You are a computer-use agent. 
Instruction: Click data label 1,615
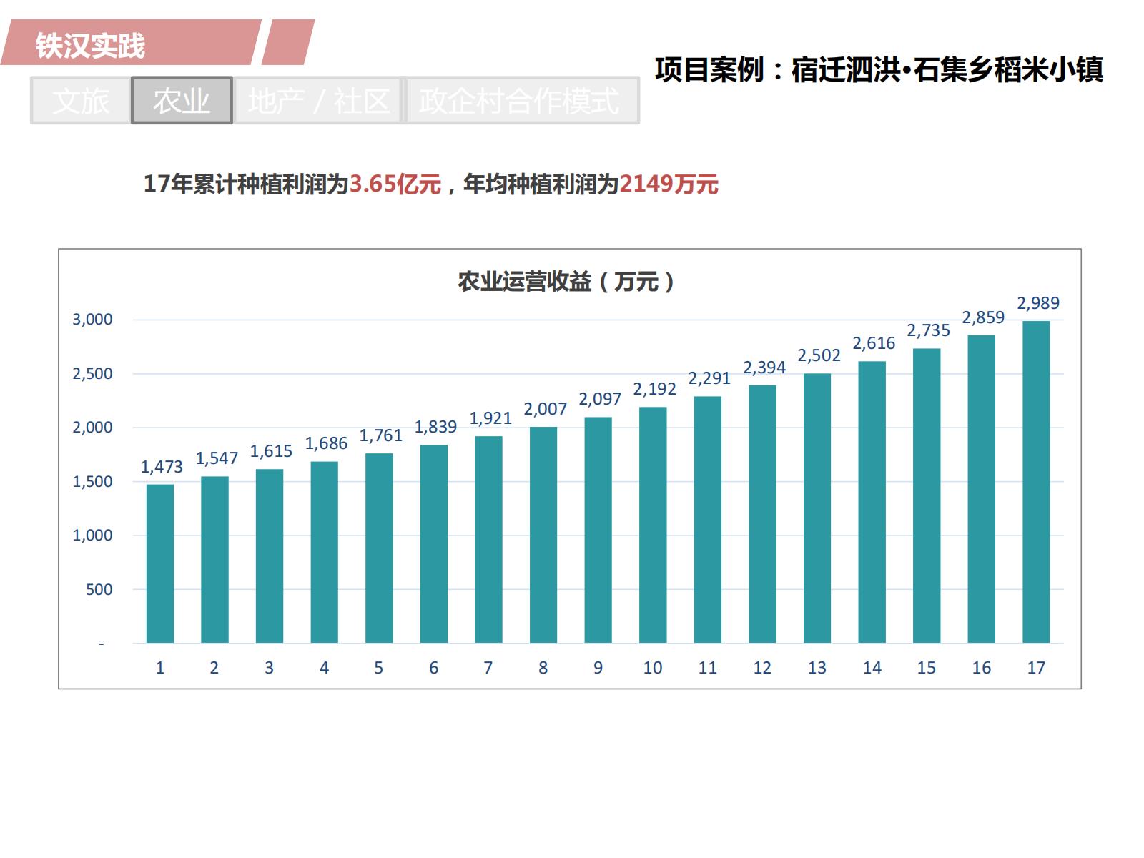(271, 451)
